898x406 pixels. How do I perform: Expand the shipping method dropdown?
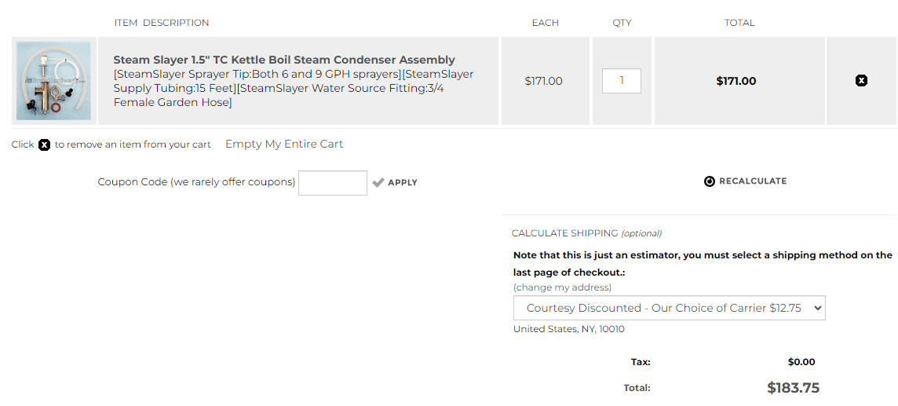pyautogui.click(x=669, y=308)
